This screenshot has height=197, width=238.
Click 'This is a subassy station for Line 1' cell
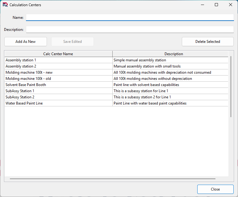coord(170,91)
